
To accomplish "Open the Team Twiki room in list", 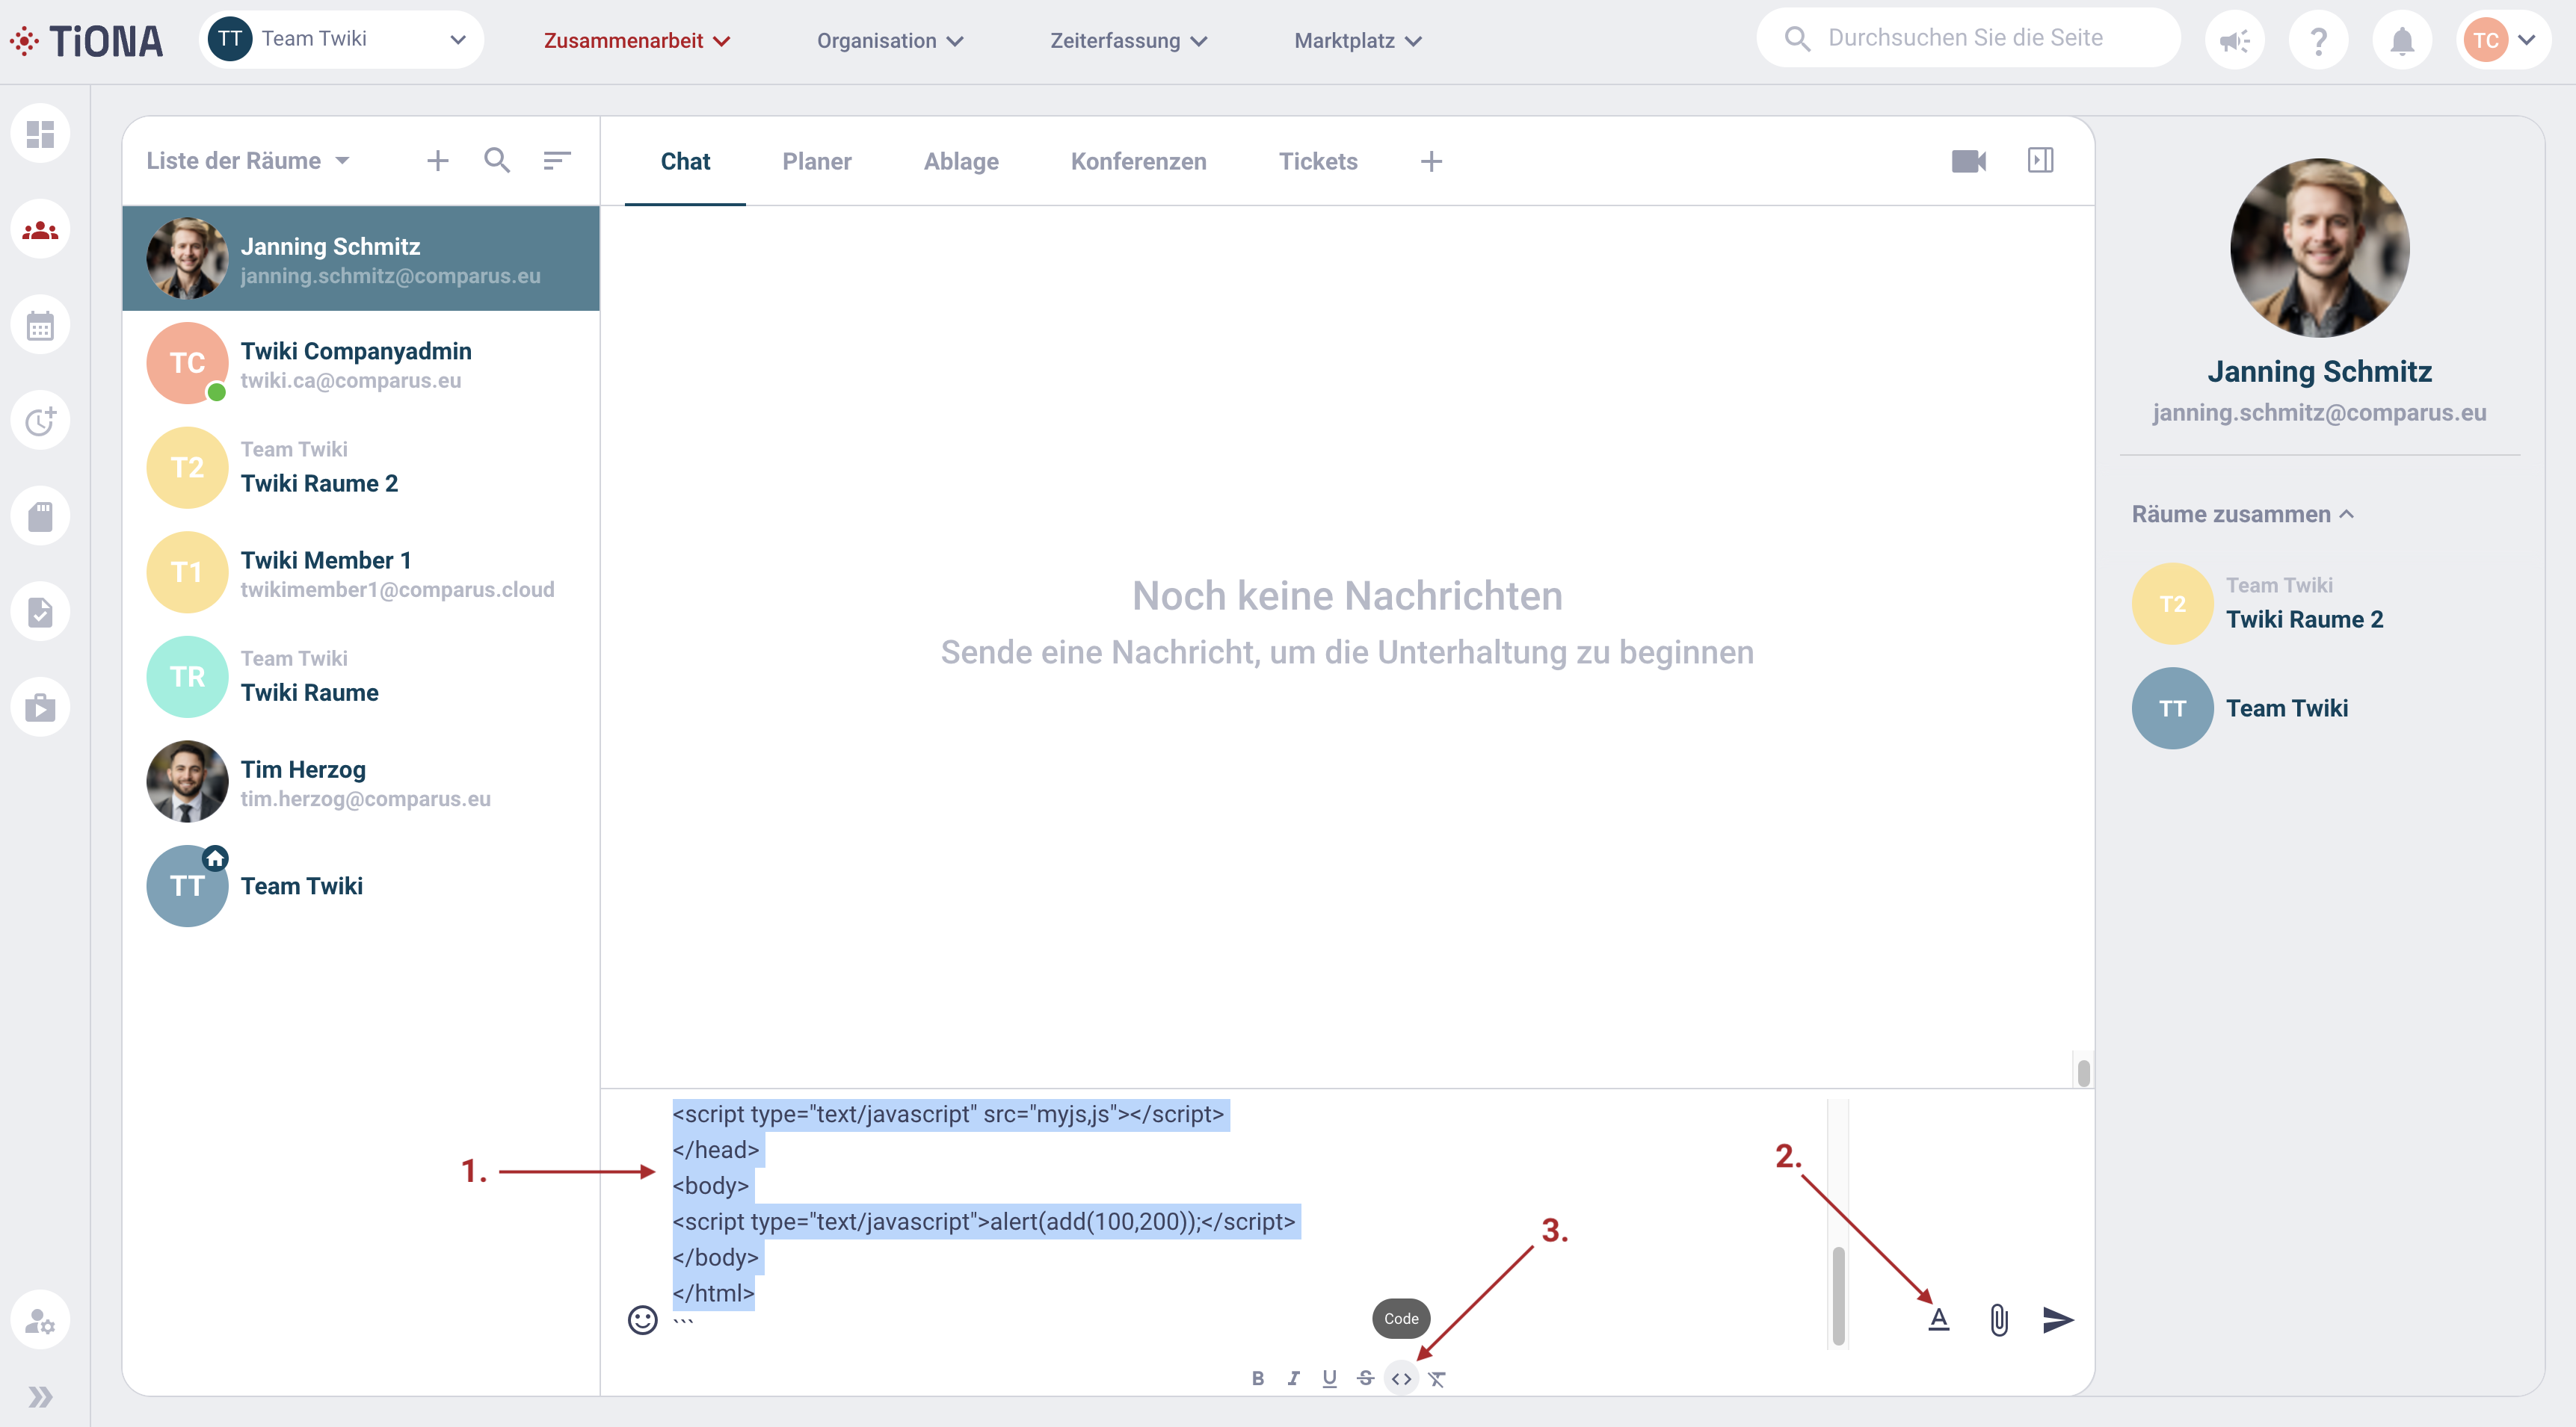I will coord(361,886).
